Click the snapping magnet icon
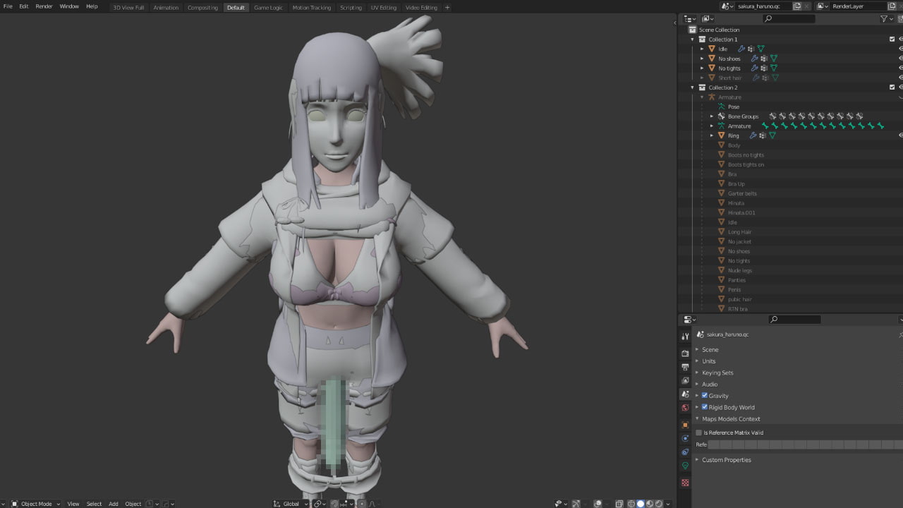This screenshot has width=903, height=508. (334, 504)
